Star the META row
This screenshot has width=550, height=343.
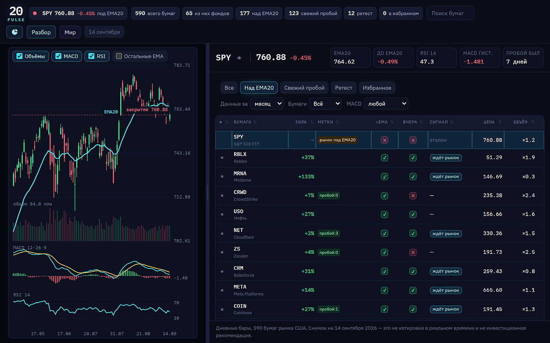(222, 290)
